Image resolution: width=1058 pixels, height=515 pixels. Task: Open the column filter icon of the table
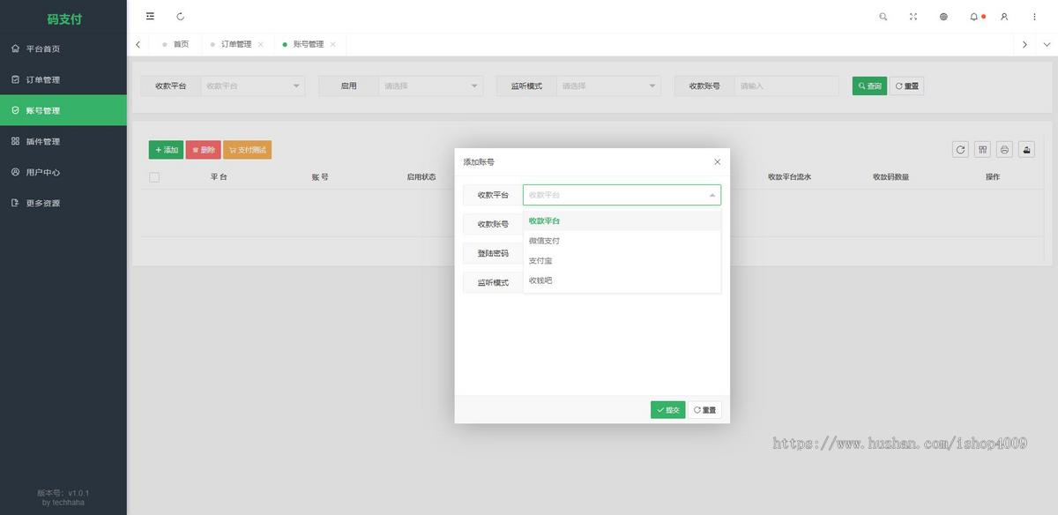pyautogui.click(x=982, y=149)
